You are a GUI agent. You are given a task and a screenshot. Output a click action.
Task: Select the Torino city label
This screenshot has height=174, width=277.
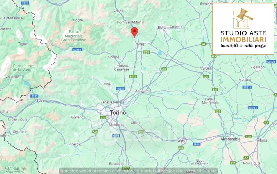tap(118, 113)
